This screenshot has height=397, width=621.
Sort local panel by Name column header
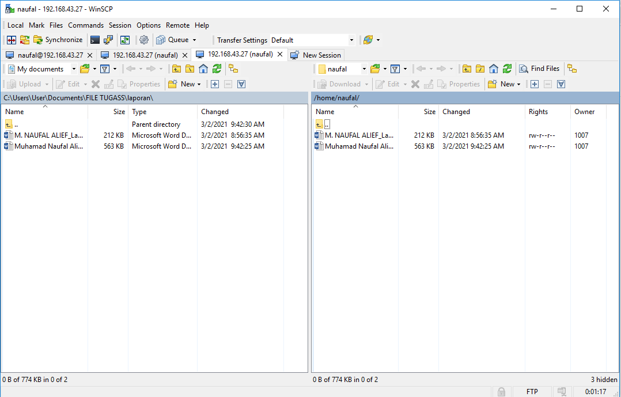click(45, 112)
